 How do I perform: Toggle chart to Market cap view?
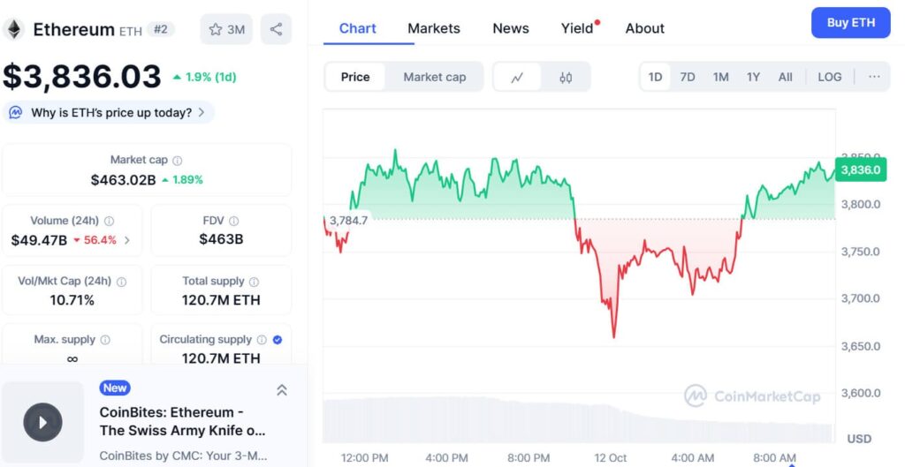[x=434, y=77]
